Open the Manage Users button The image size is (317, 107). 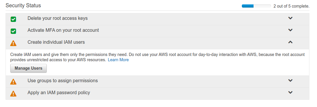pyautogui.click(x=28, y=68)
